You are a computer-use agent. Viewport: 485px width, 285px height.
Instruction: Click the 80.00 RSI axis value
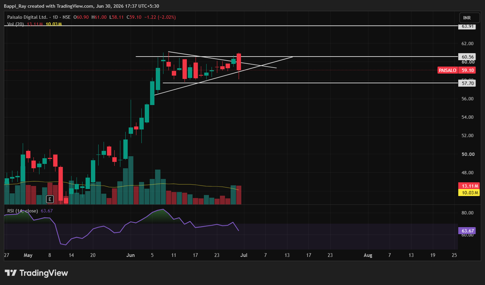[468, 213]
